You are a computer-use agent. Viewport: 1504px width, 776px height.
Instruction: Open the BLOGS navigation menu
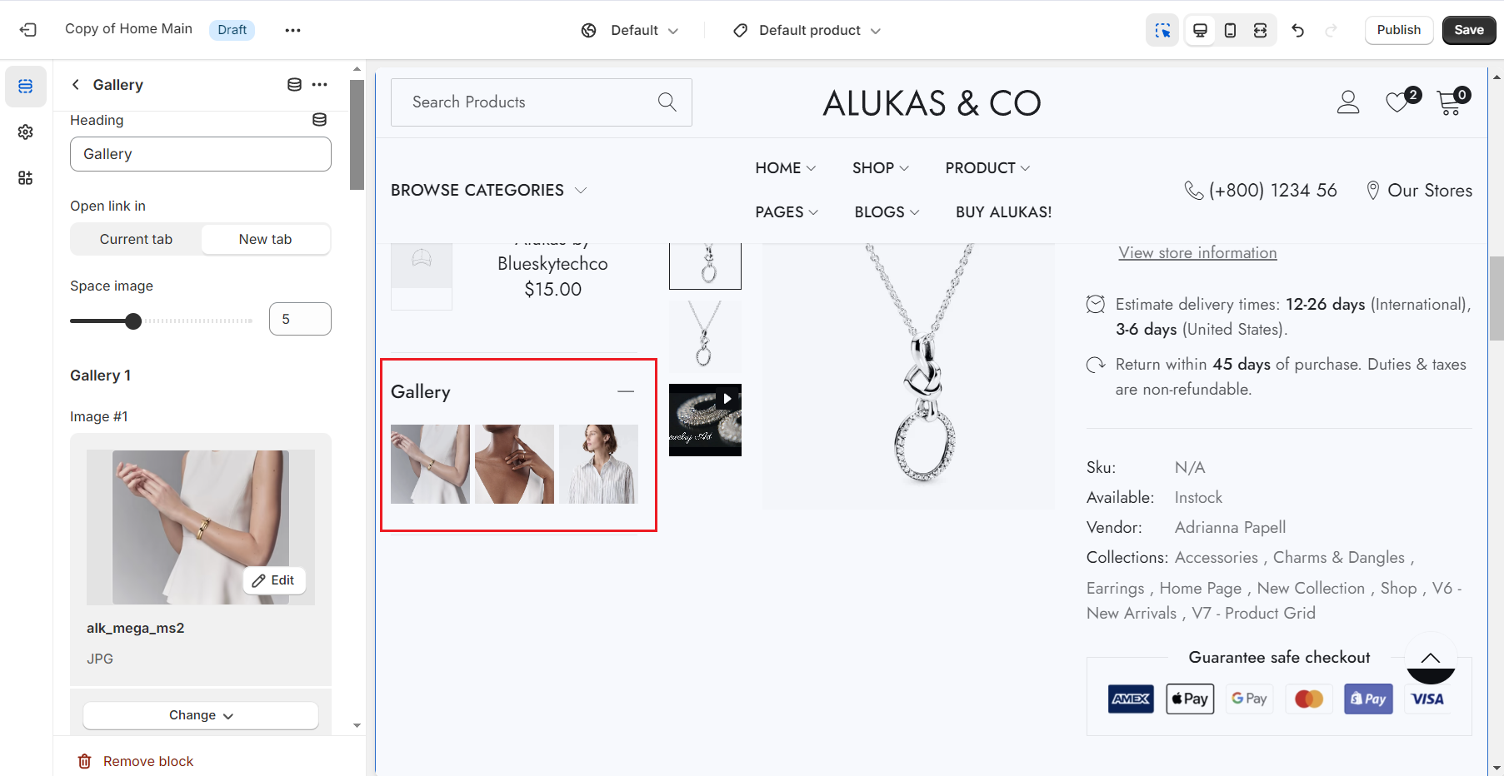tap(887, 212)
